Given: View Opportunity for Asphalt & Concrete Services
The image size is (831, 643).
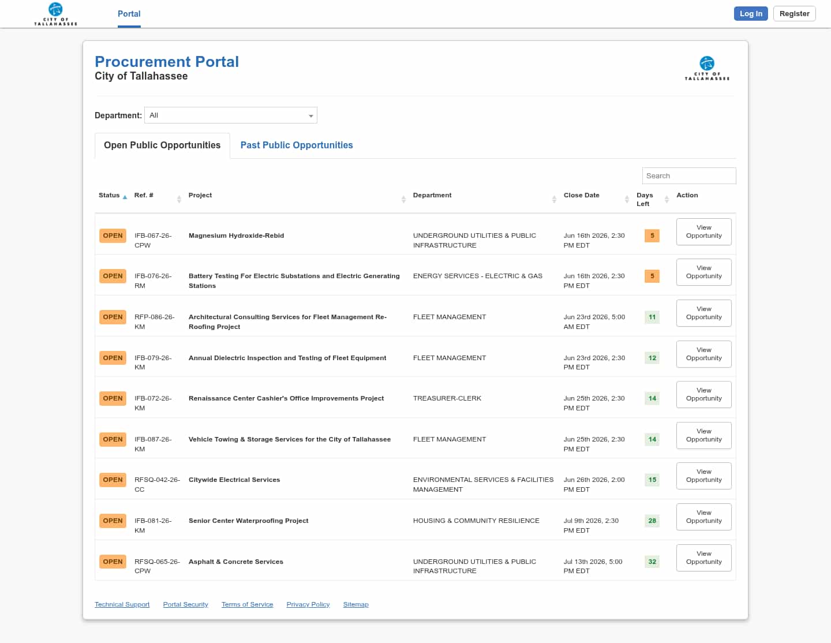Looking at the screenshot, I should tap(704, 558).
